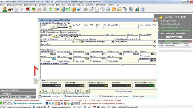Image resolution: width=193 pixels, height=108 pixels.
Task: Click Valor dos Serviços input field
Action: click(48, 54)
